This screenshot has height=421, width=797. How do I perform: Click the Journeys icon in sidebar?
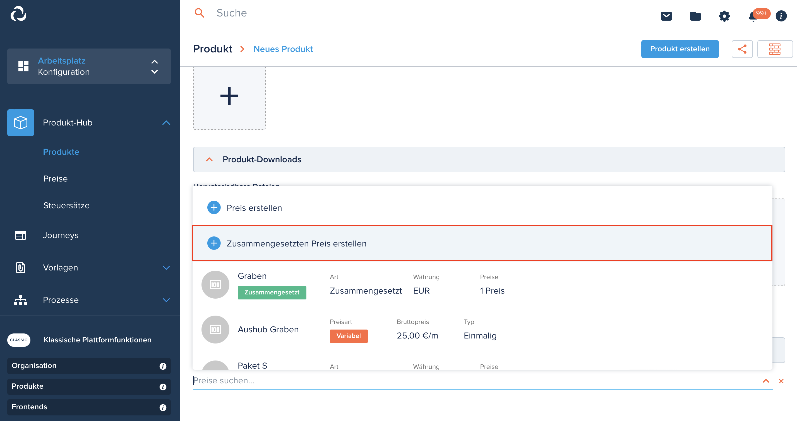(x=20, y=236)
